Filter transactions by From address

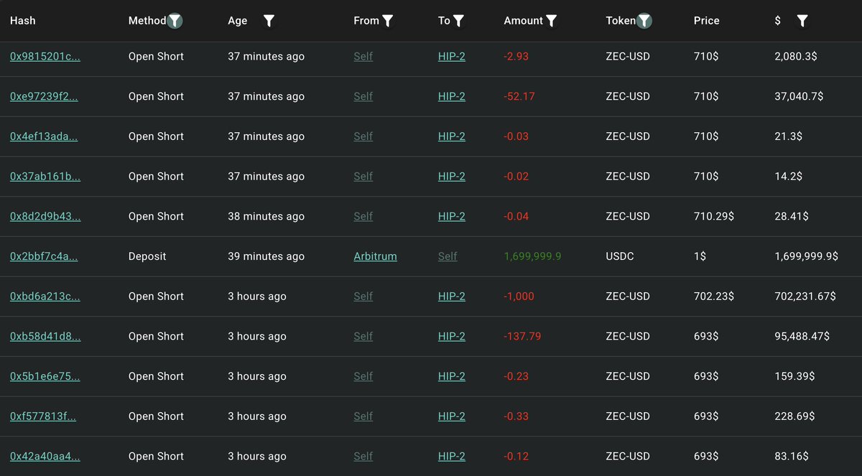[387, 21]
